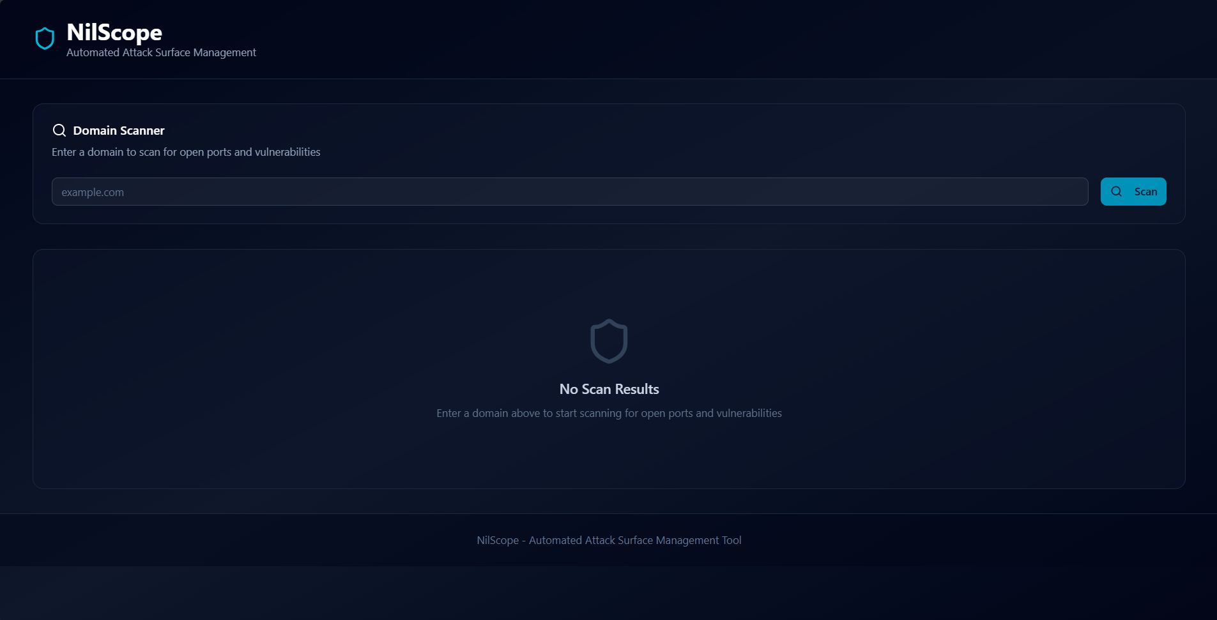
Task: Click the word Scan on the blue button
Action: click(x=1145, y=192)
